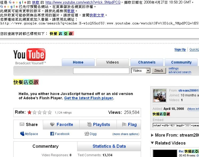Rate video three stars
199x157 pixels.
[x=40, y=112]
